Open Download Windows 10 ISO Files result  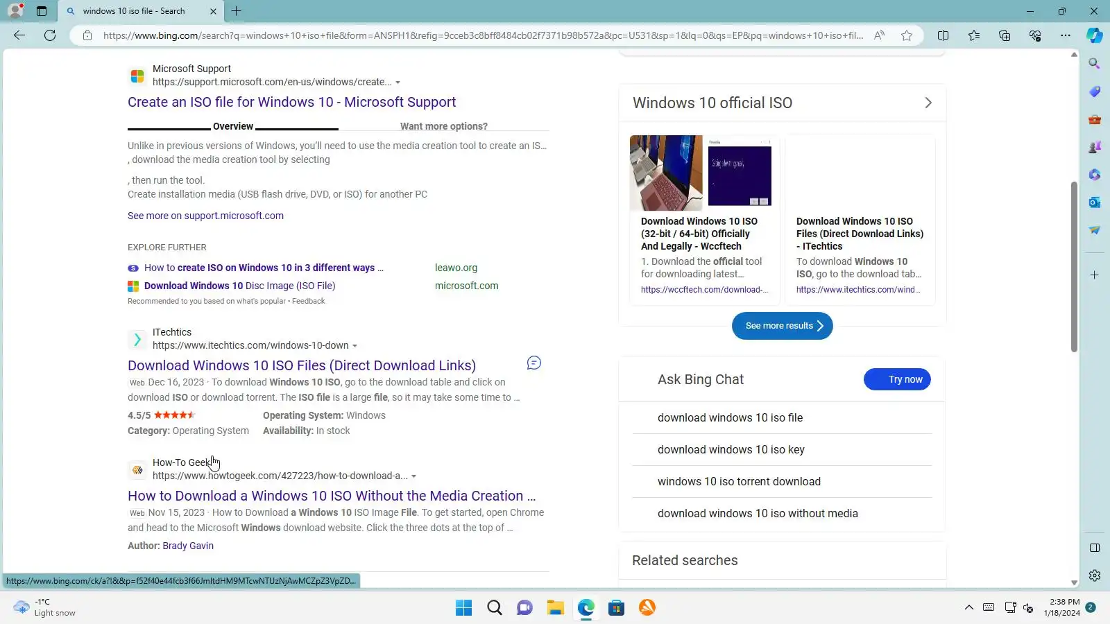pyautogui.click(x=302, y=365)
